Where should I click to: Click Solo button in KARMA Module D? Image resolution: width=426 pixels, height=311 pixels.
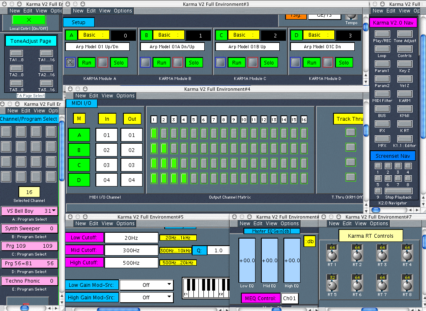click(x=344, y=62)
